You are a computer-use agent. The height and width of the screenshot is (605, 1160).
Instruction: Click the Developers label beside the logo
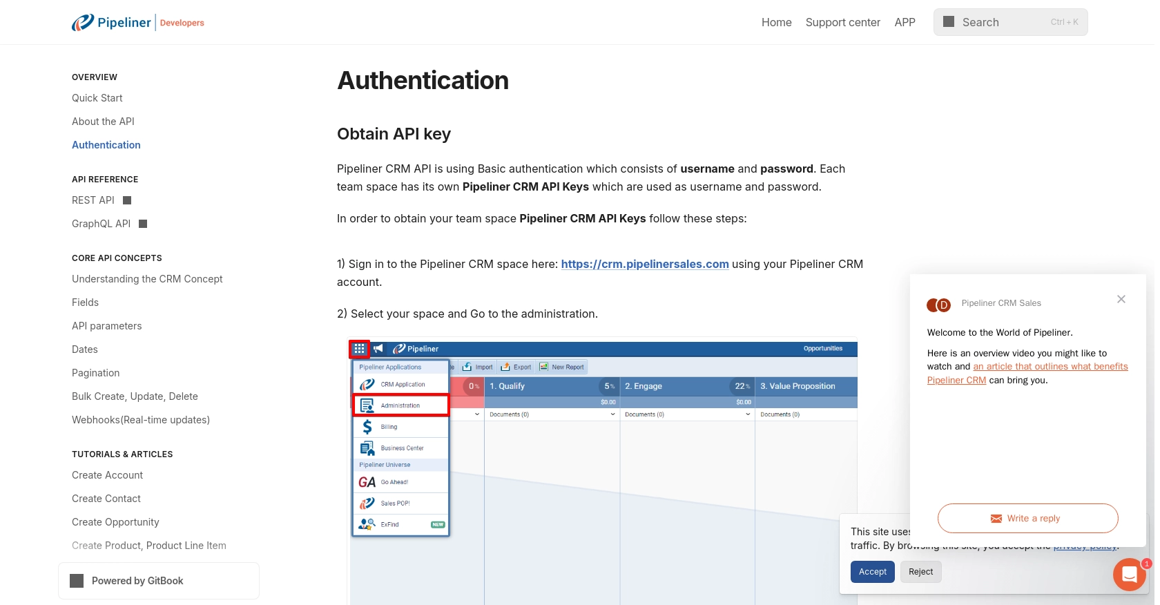(182, 23)
